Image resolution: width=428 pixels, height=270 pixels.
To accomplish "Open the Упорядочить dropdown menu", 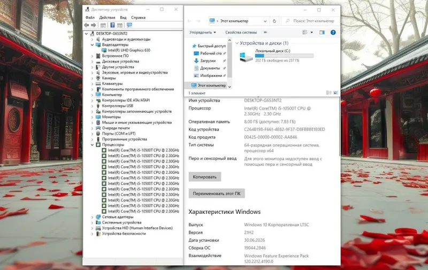I will [203, 32].
